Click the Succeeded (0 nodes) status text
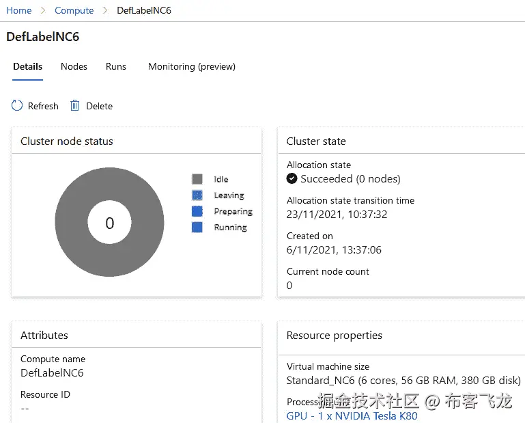Image resolution: width=525 pixels, height=423 pixels. click(x=350, y=179)
